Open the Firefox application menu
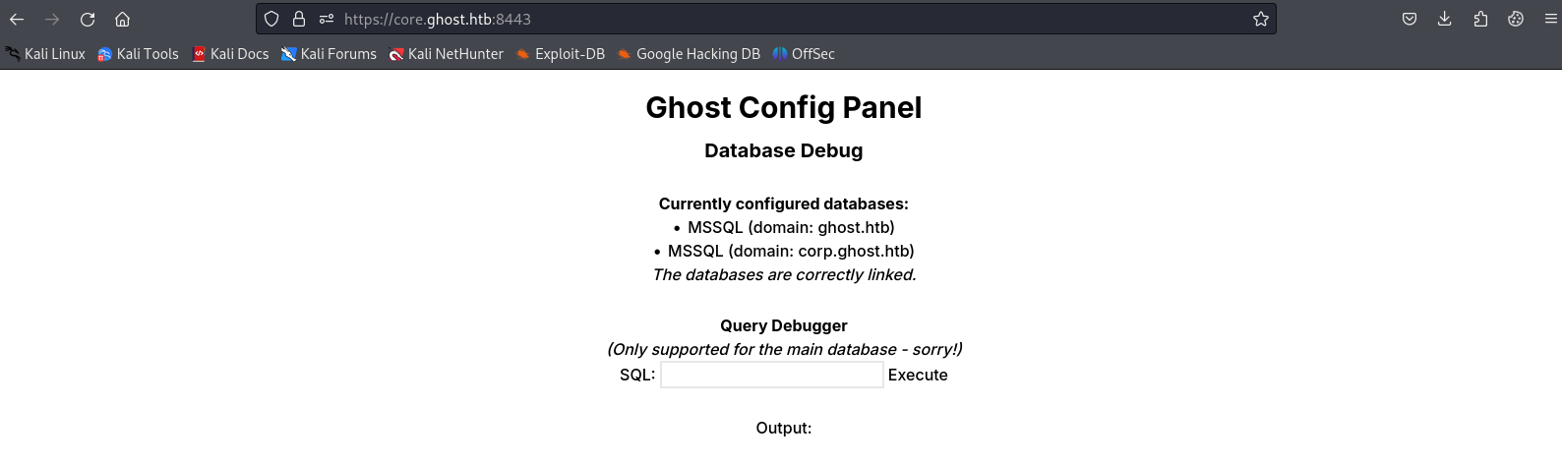Image resolution: width=1562 pixels, height=465 pixels. click(1551, 19)
